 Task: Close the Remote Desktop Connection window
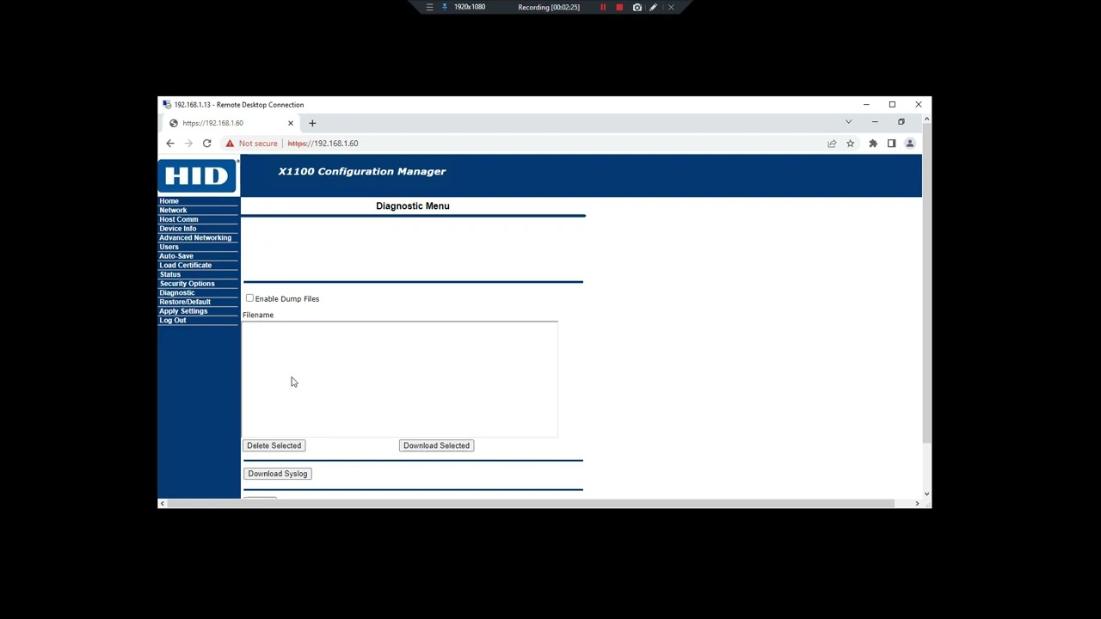tap(918, 105)
